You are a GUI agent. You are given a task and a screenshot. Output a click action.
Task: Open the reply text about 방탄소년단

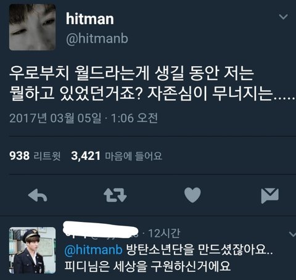click(168, 258)
